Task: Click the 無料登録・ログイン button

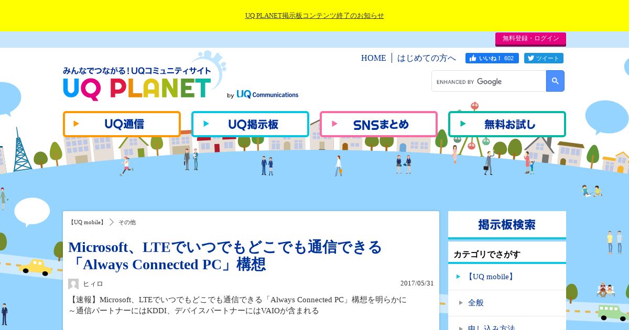Action: coord(530,39)
